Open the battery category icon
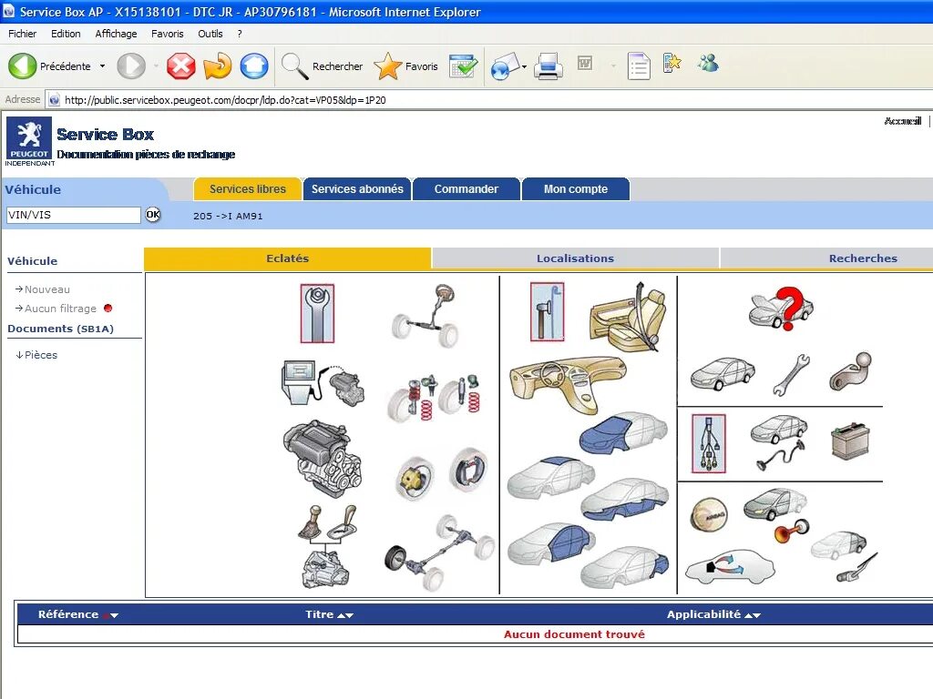The height and width of the screenshot is (699, 933). click(x=850, y=441)
